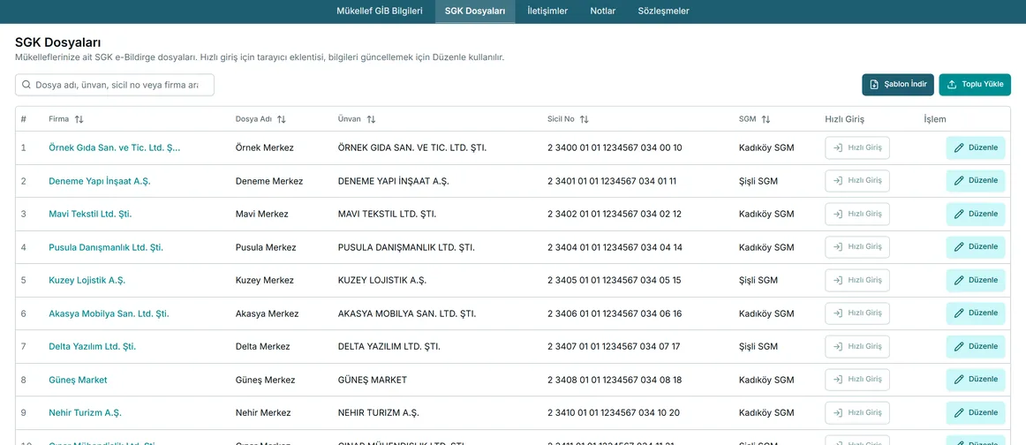
Task: Click the KUZEY LOJISTIK A.Ş. title cell
Action: point(382,280)
